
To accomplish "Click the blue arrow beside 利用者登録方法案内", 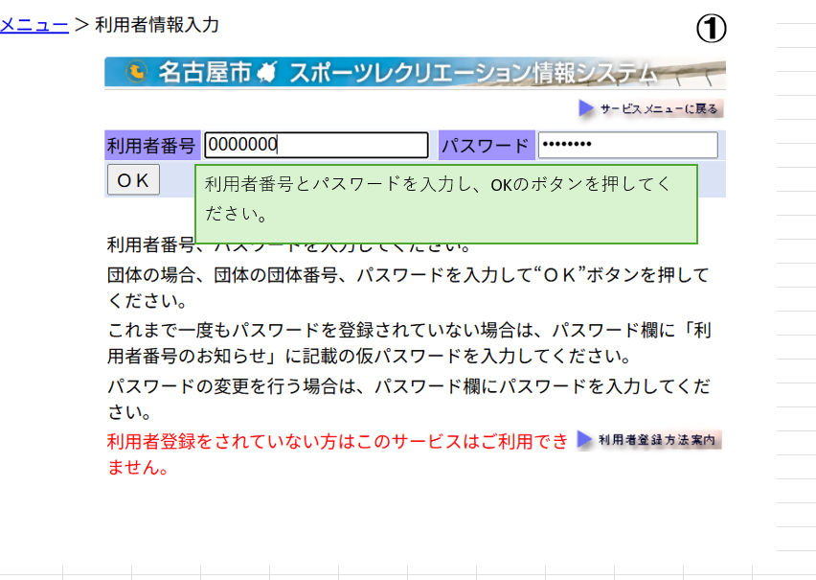I will (584, 440).
